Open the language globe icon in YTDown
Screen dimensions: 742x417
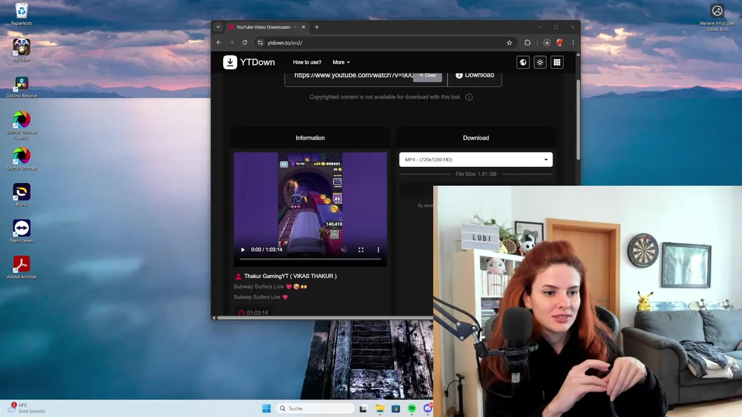tap(523, 62)
